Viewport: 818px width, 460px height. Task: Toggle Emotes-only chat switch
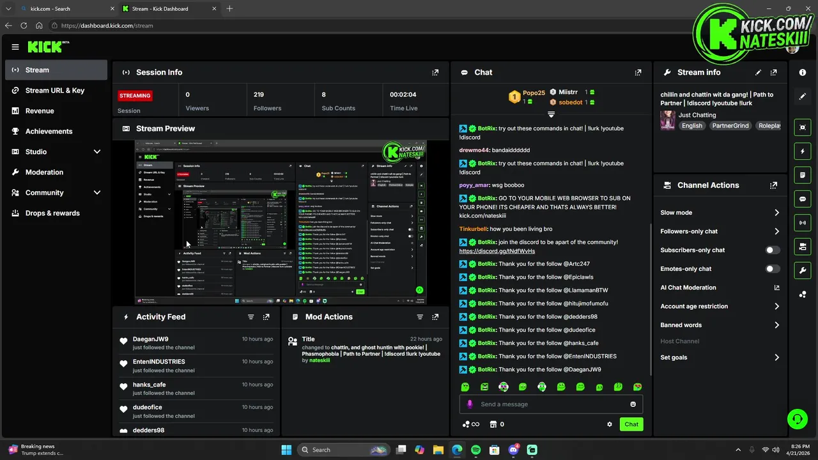[x=773, y=269]
